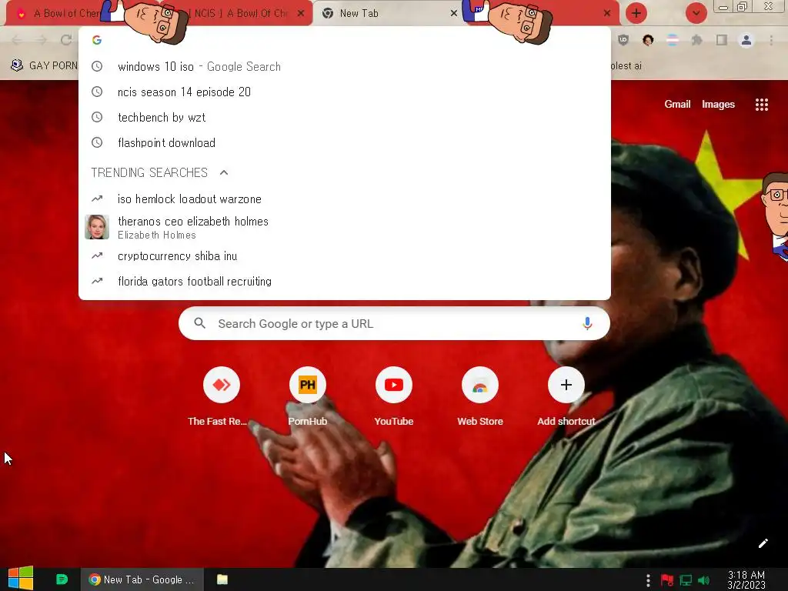Go back to previous page
The image size is (788, 591).
17,40
